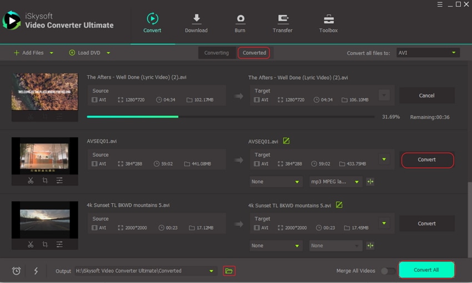This screenshot has height=283, width=472.
Task: Open effects settings for AVSEQ01.avi
Action: (x=59, y=181)
